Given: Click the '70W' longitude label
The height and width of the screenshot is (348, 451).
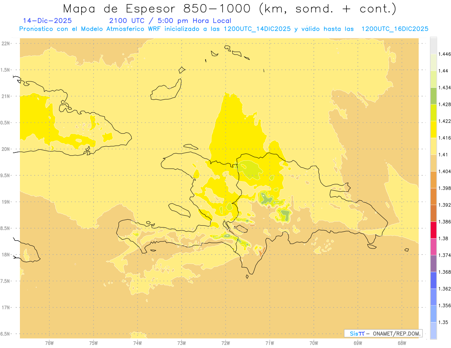Looking at the screenshot, I should (x=313, y=343).
